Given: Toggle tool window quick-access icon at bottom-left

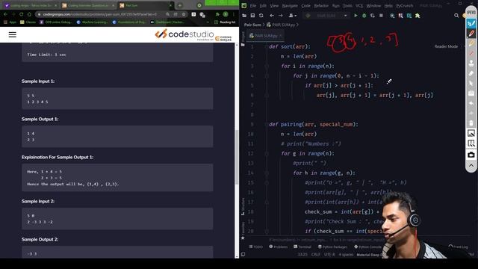Looking at the screenshot, I should click(x=243, y=254).
